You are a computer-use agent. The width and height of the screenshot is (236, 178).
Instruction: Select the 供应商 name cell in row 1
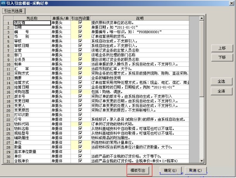click(32, 22)
